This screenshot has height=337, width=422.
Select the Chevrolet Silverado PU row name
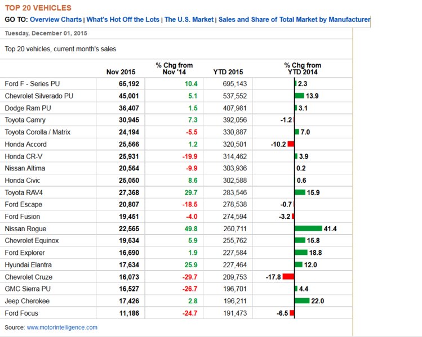pyautogui.click(x=39, y=96)
